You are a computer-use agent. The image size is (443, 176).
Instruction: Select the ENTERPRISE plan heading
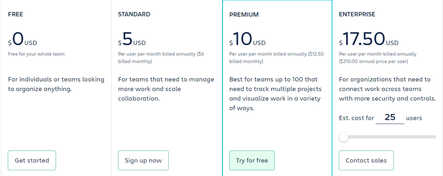[357, 14]
